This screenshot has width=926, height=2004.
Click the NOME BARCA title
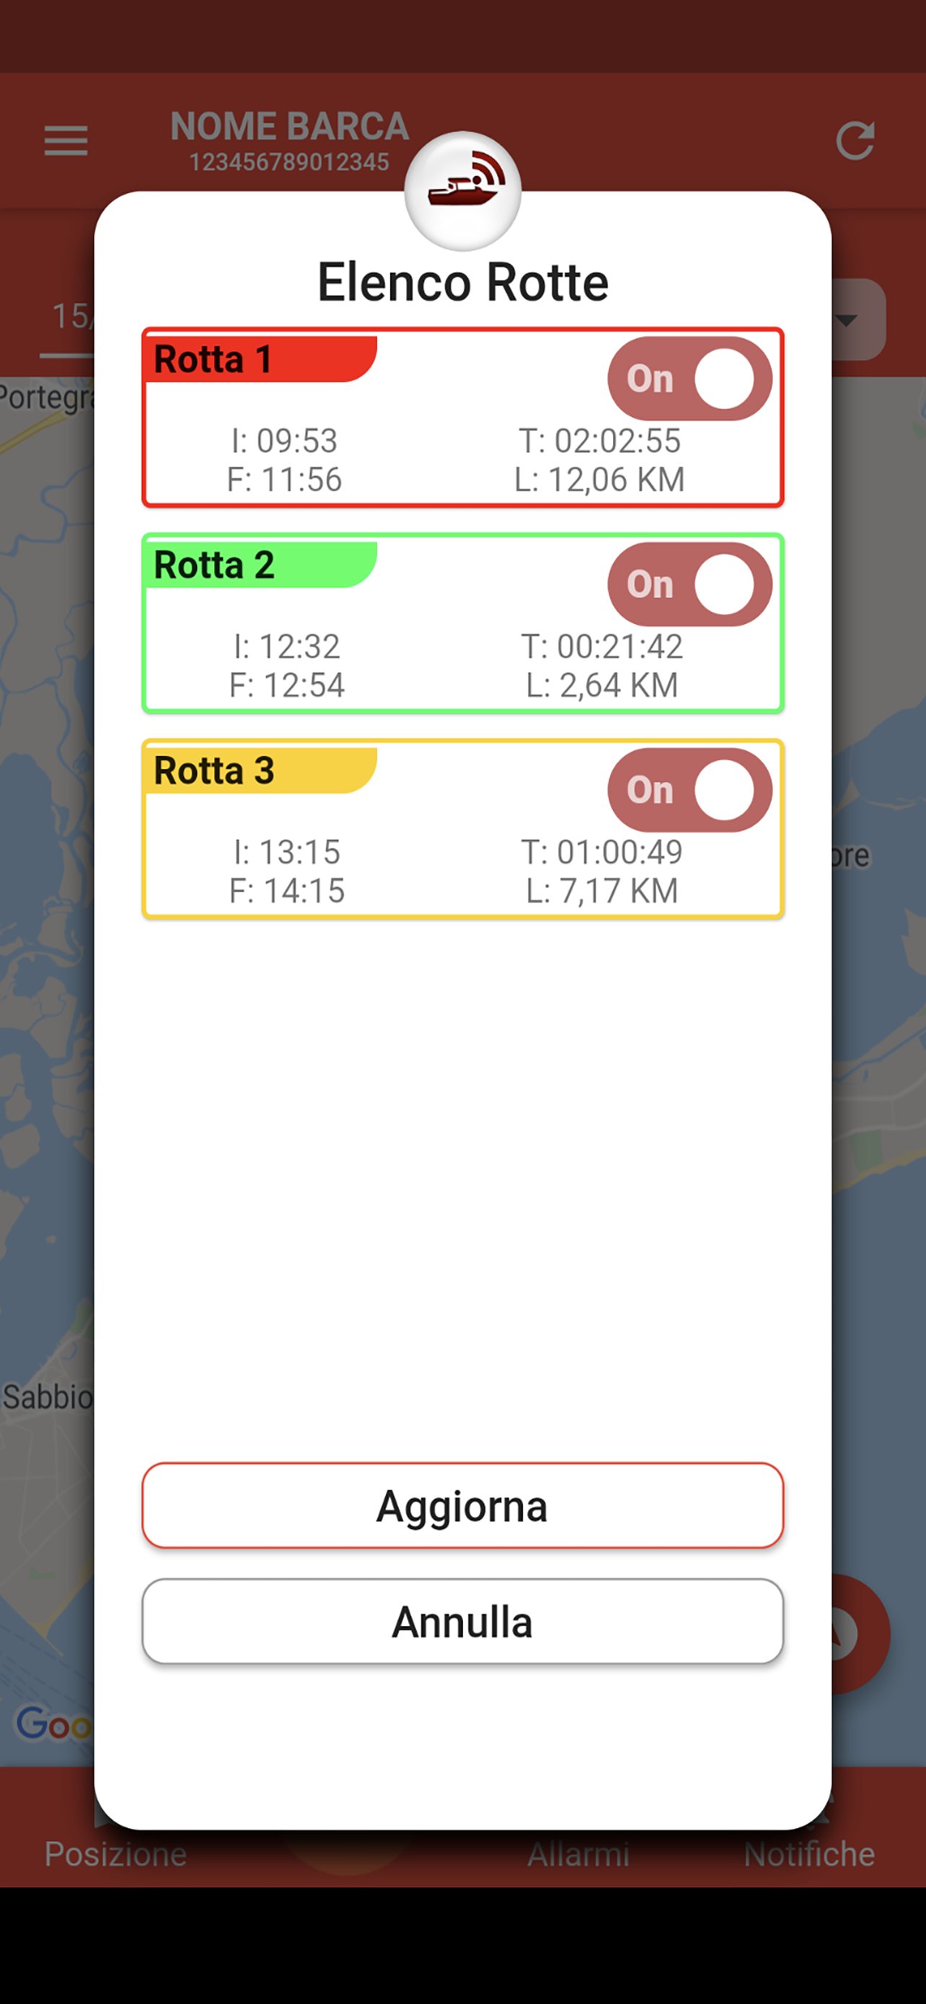pyautogui.click(x=289, y=126)
